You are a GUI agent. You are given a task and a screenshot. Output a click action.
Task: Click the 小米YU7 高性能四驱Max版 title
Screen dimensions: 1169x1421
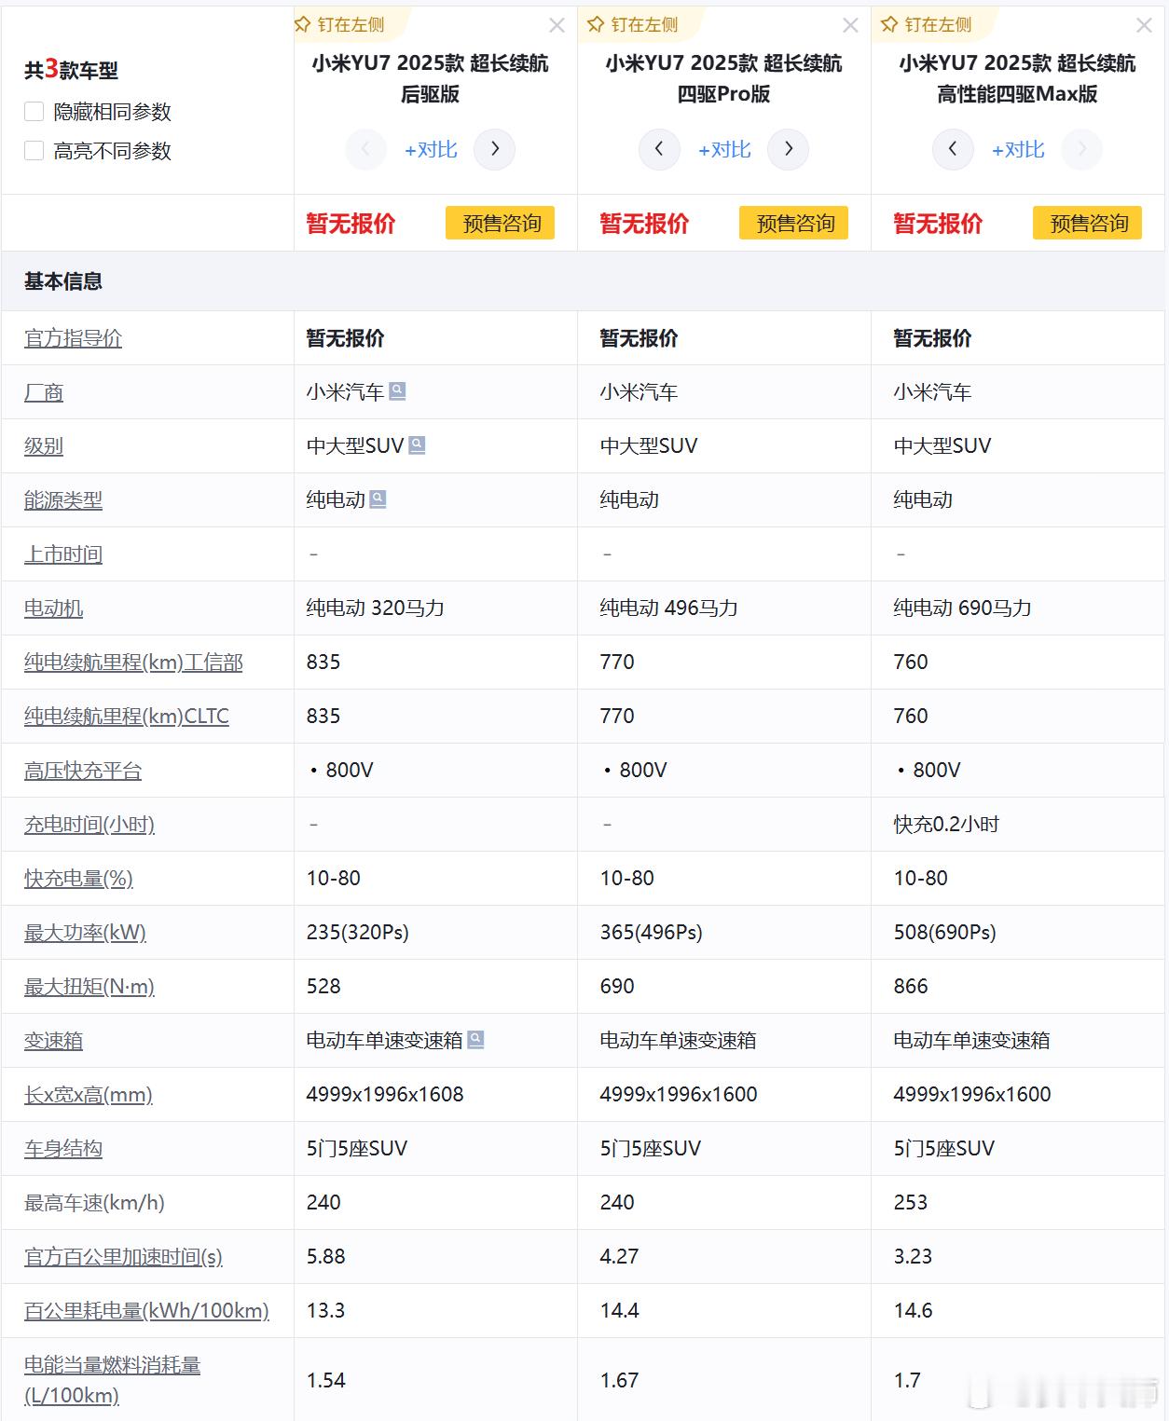[x=1018, y=78]
